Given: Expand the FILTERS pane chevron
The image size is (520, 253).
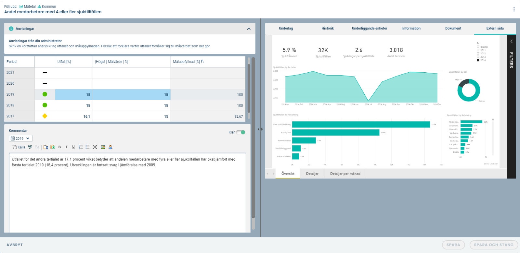Looking at the screenshot, I should 511,42.
